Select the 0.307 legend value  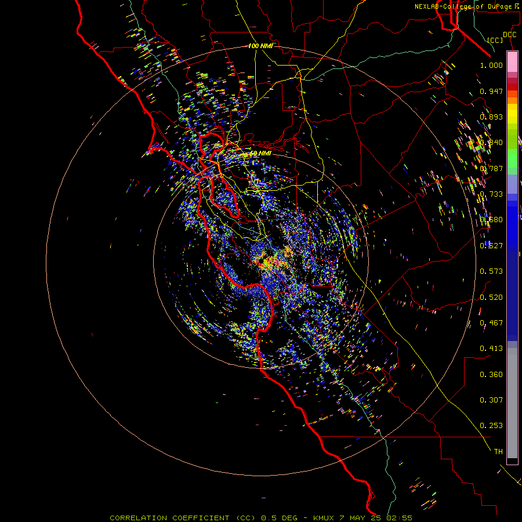coord(491,400)
